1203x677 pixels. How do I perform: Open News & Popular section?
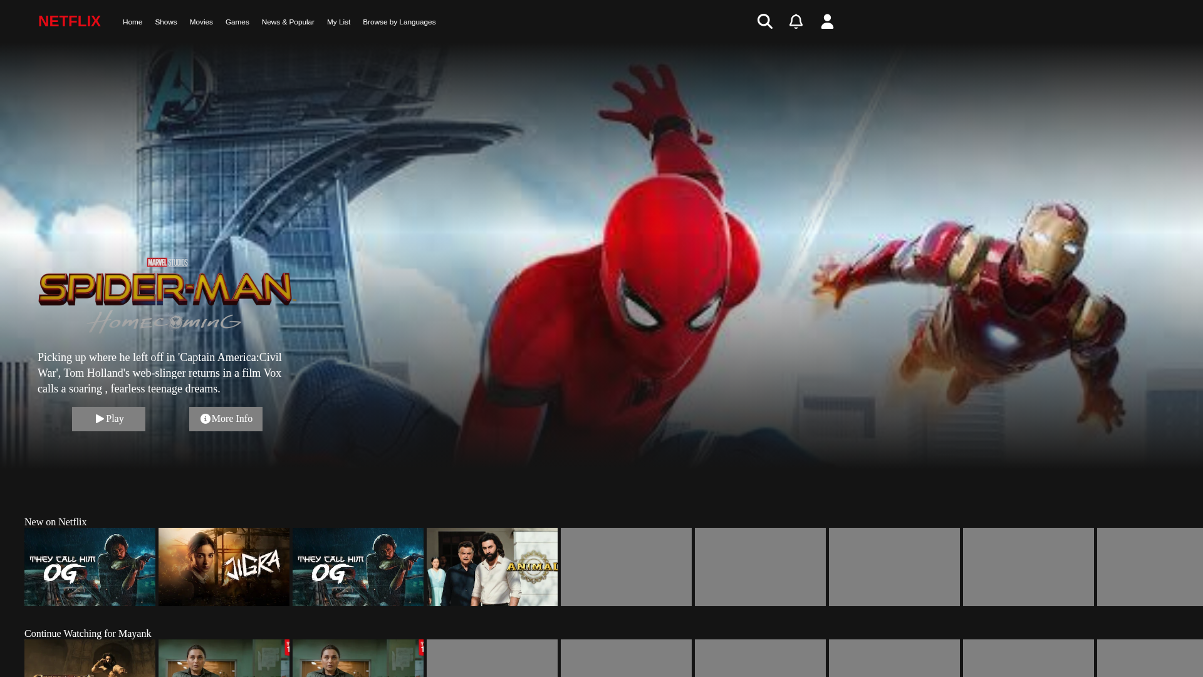[288, 22]
